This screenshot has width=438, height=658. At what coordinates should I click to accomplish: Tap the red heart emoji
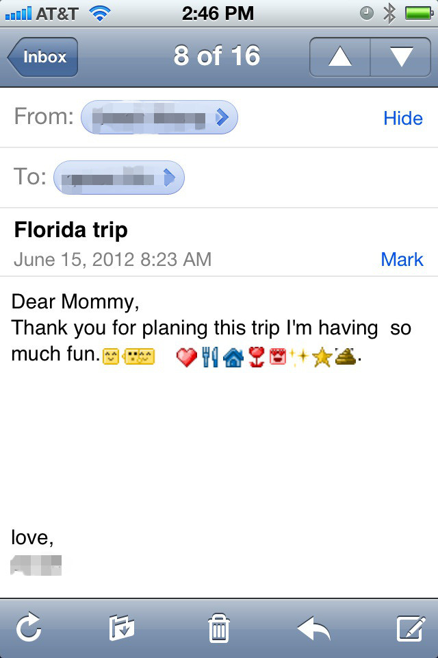point(187,357)
